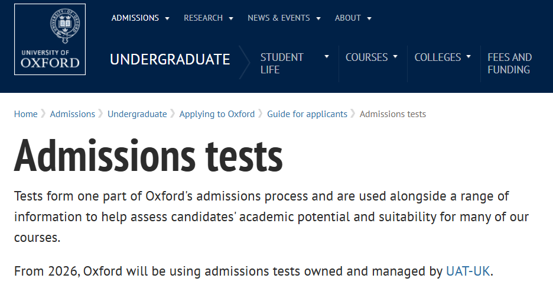Screen dimensions: 553x291
Task: Go to Applying to Oxford breadcrumb
Action: pos(217,114)
